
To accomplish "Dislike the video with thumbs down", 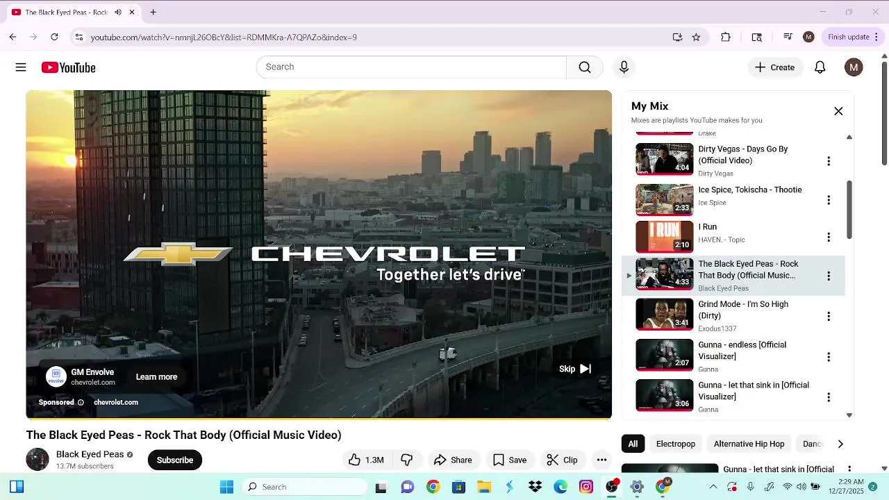I will (x=407, y=460).
